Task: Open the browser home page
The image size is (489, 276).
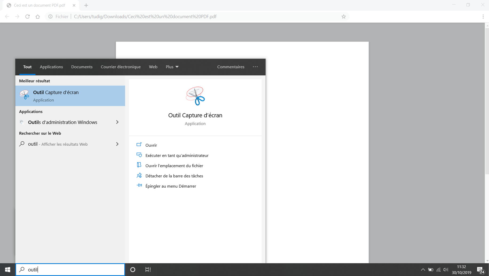Action: [x=38, y=17]
